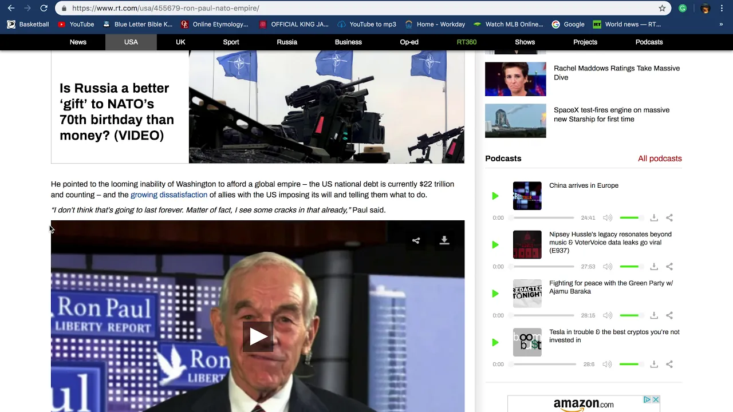Share Nipsey Hussle podcast episode
The height and width of the screenshot is (412, 733).
(669, 267)
